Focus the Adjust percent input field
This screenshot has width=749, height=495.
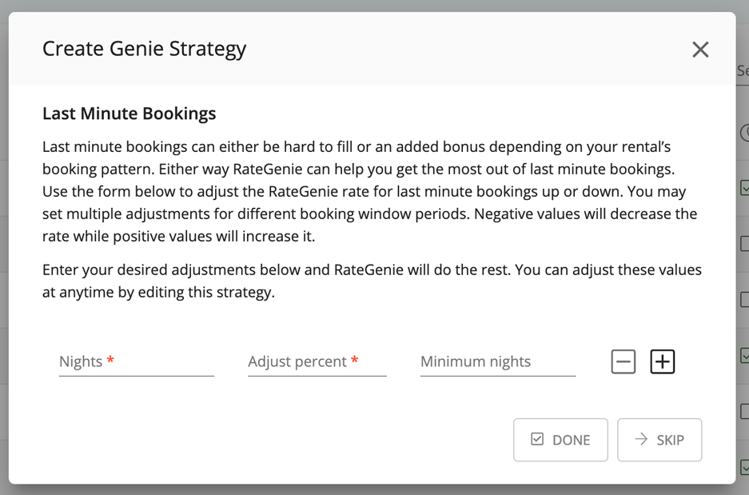[317, 361]
